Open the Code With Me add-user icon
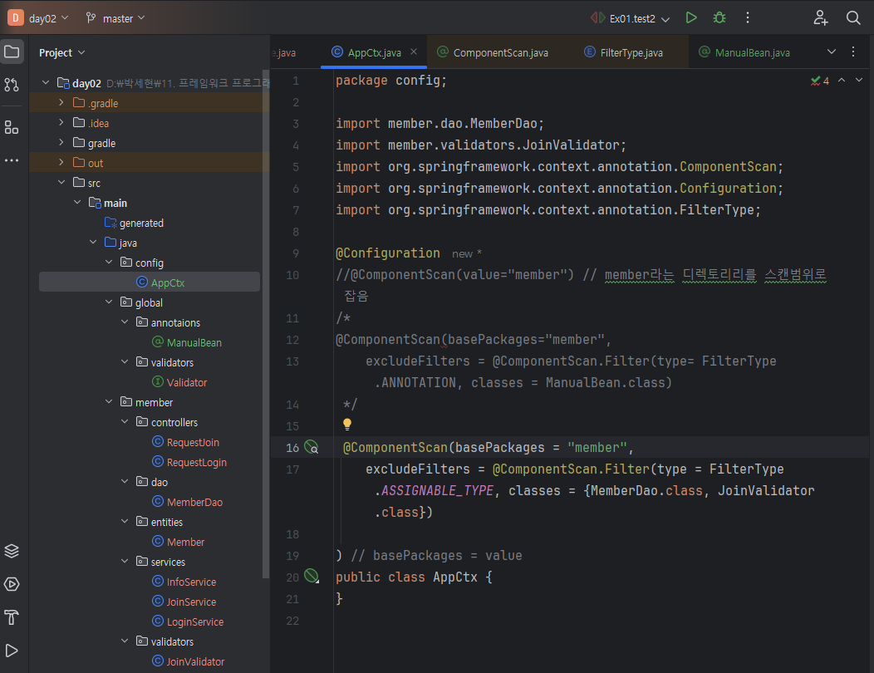874x673 pixels. [821, 17]
